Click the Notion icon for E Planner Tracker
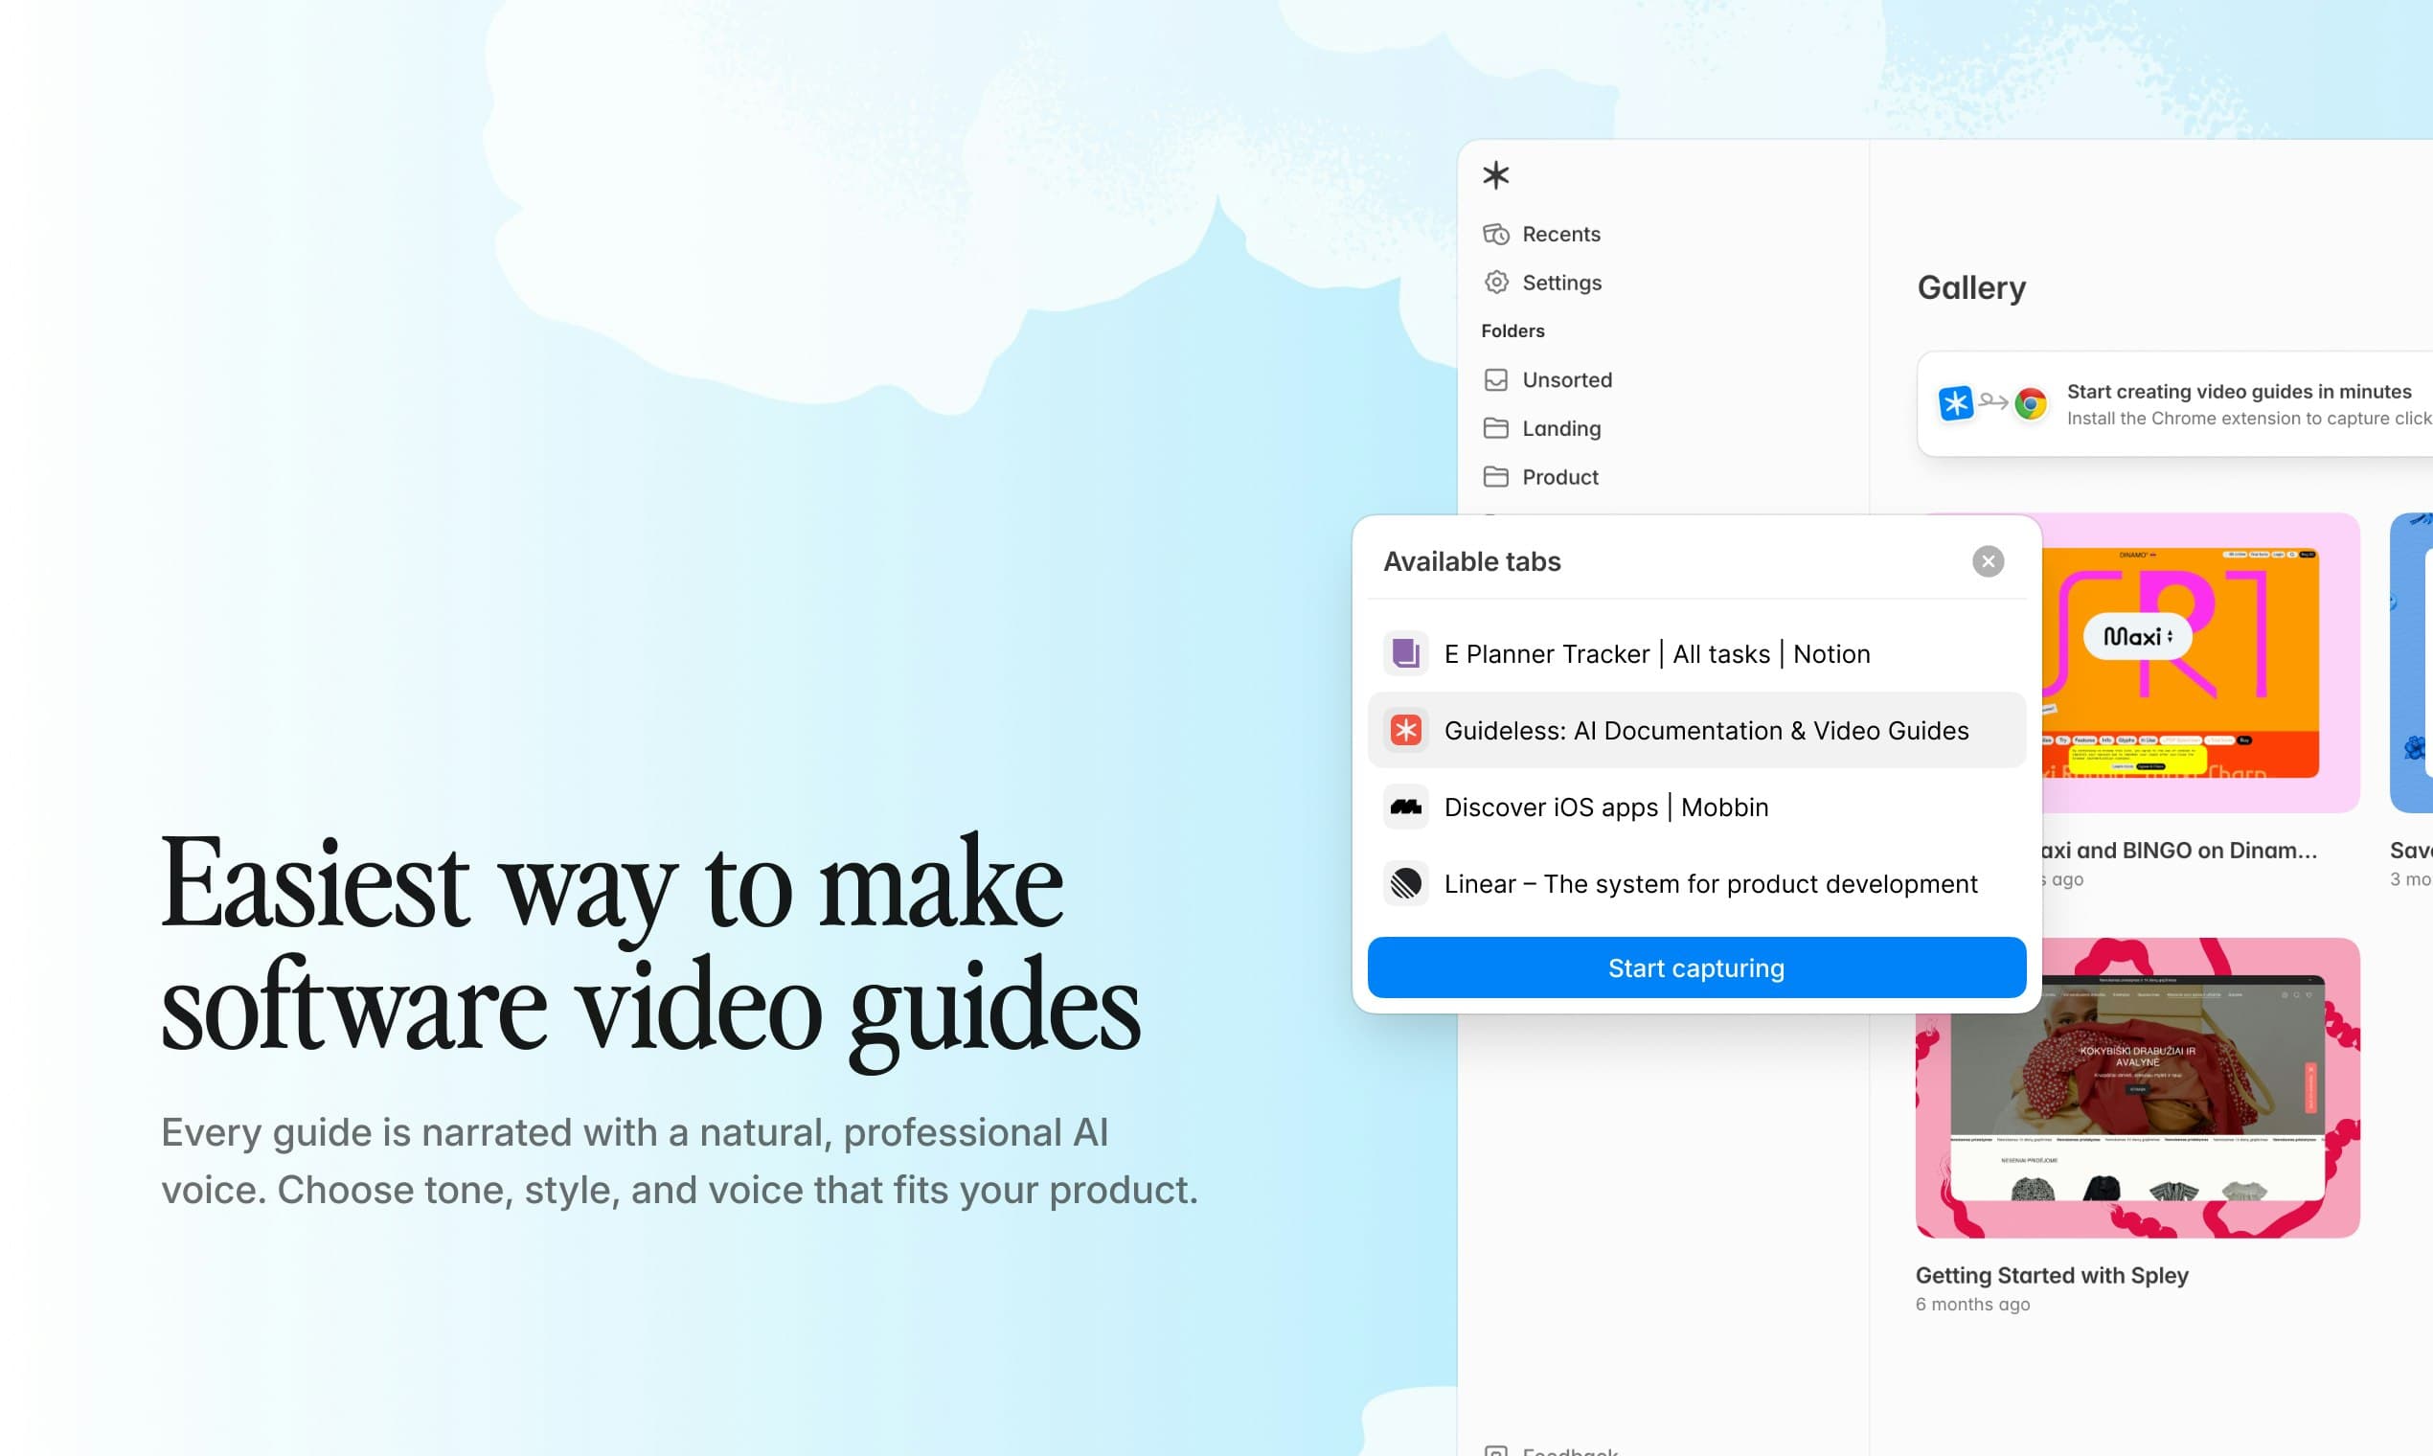Viewport: 2433px width, 1456px height. pos(1405,653)
